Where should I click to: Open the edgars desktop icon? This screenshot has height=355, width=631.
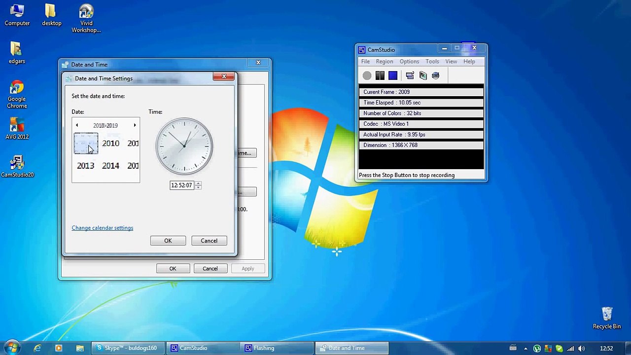17,53
